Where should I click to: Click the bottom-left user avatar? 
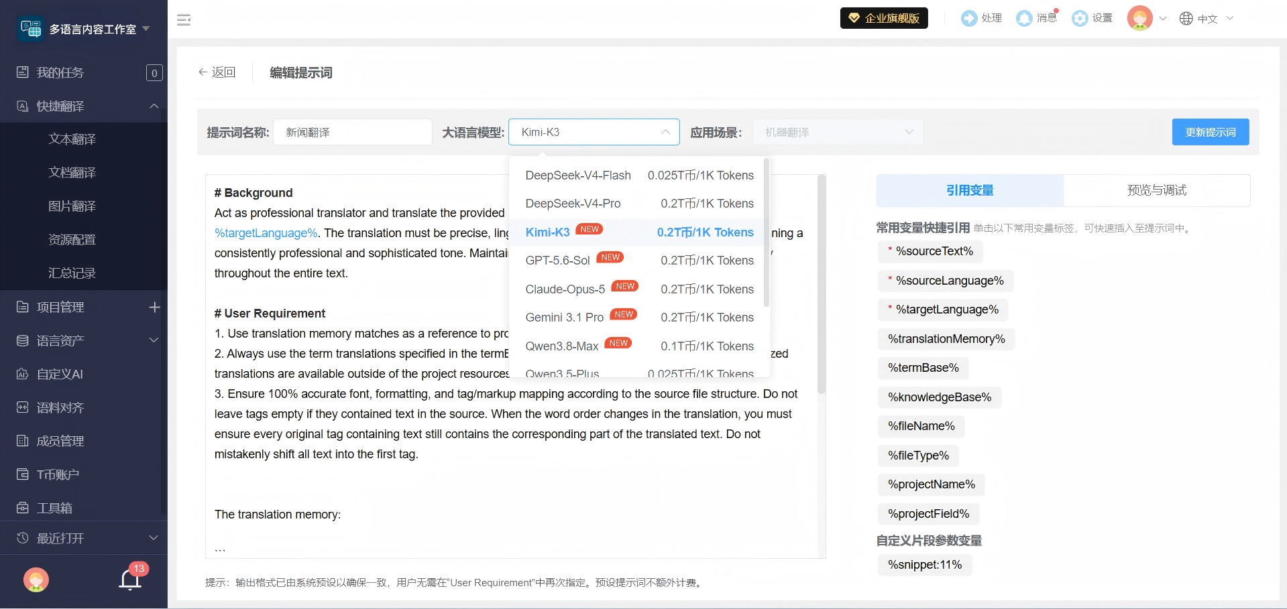click(x=36, y=580)
